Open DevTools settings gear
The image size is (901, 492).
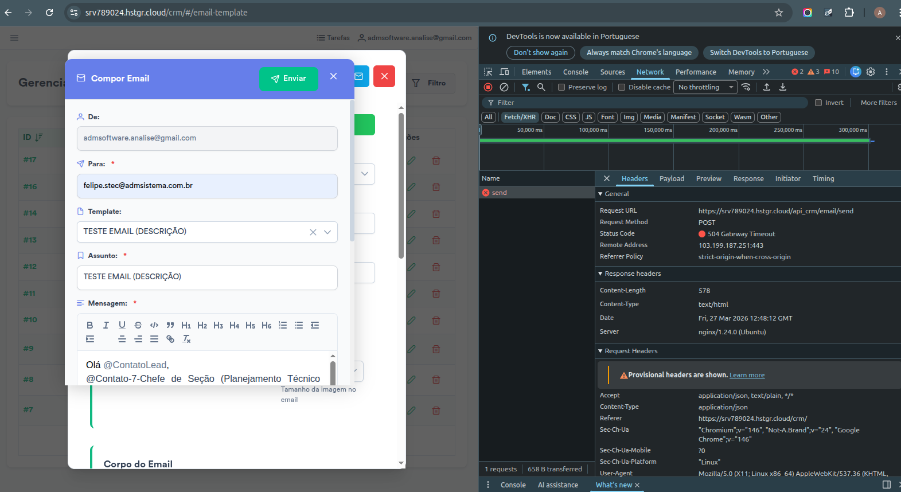(871, 72)
